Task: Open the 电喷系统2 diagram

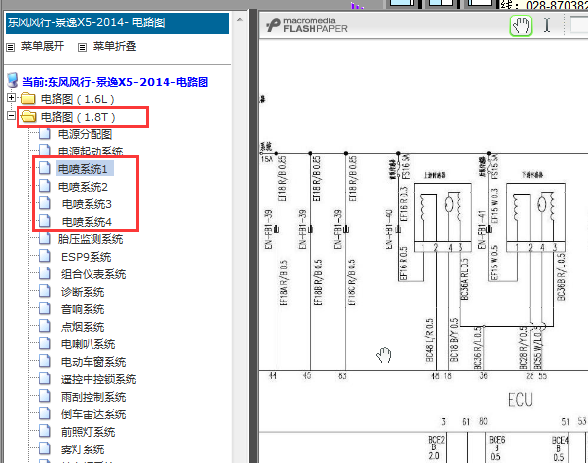Action: pos(83,187)
